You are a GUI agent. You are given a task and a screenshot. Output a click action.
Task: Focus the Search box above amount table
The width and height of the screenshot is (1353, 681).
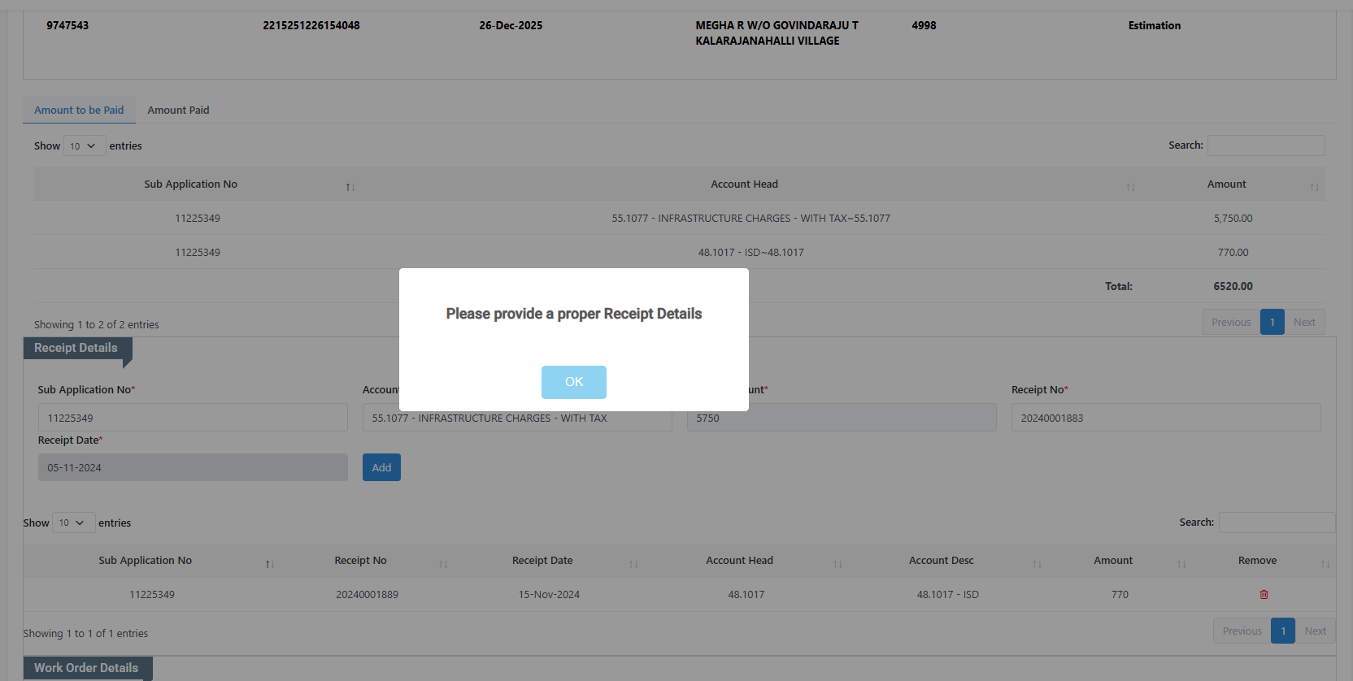pos(1266,145)
